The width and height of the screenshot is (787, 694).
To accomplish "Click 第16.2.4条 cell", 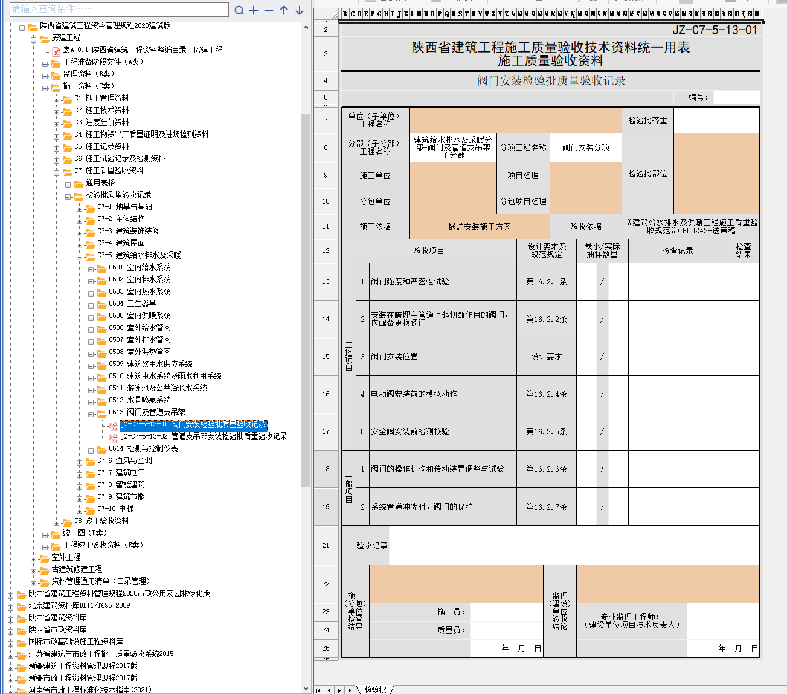I will click(547, 394).
